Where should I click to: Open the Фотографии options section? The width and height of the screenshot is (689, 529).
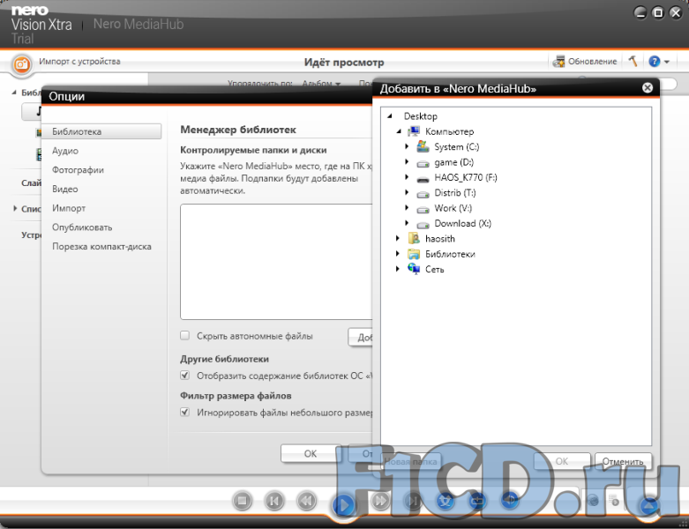pyautogui.click(x=78, y=170)
